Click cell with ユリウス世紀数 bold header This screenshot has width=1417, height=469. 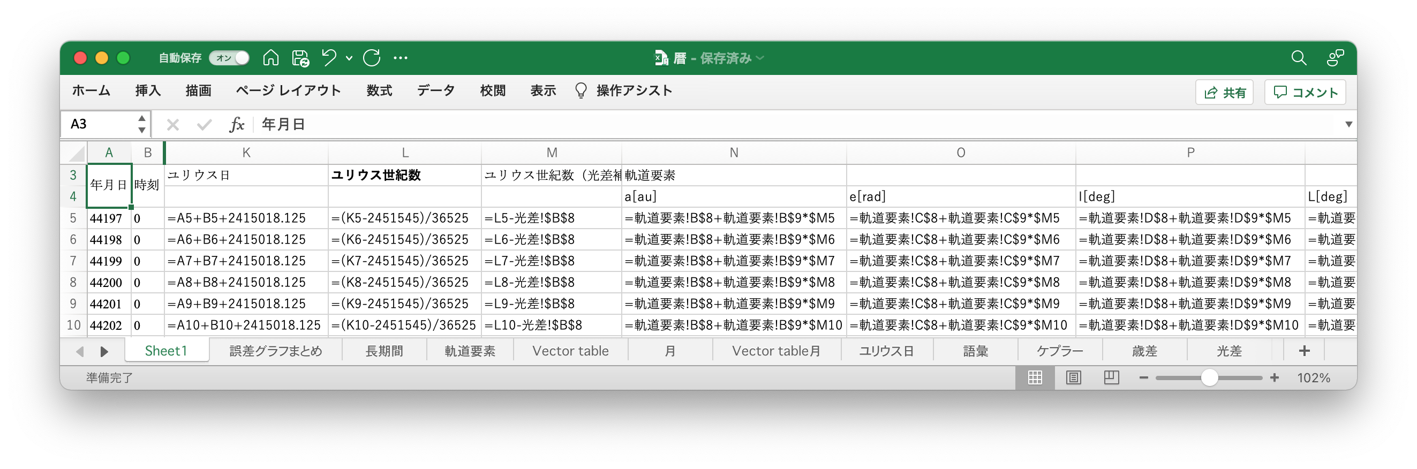click(x=404, y=176)
